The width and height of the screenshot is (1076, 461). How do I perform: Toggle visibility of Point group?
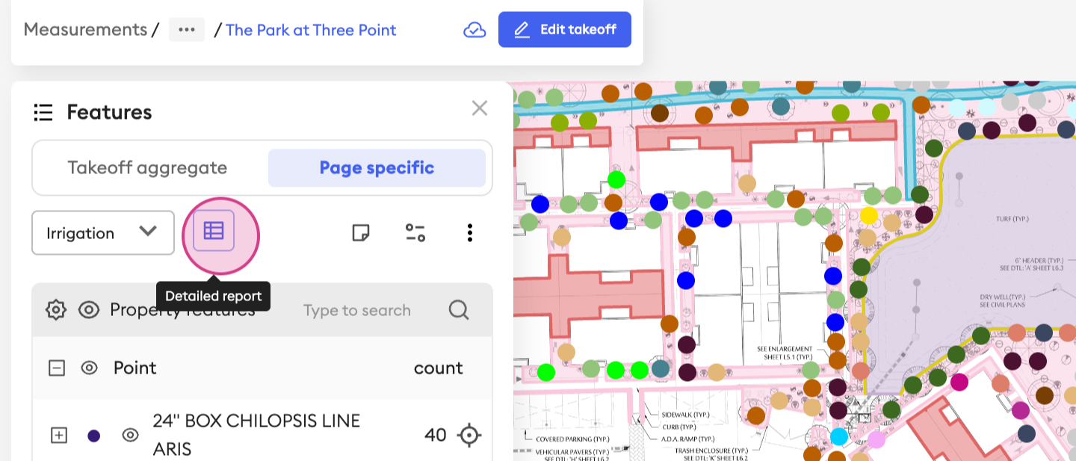coord(90,368)
